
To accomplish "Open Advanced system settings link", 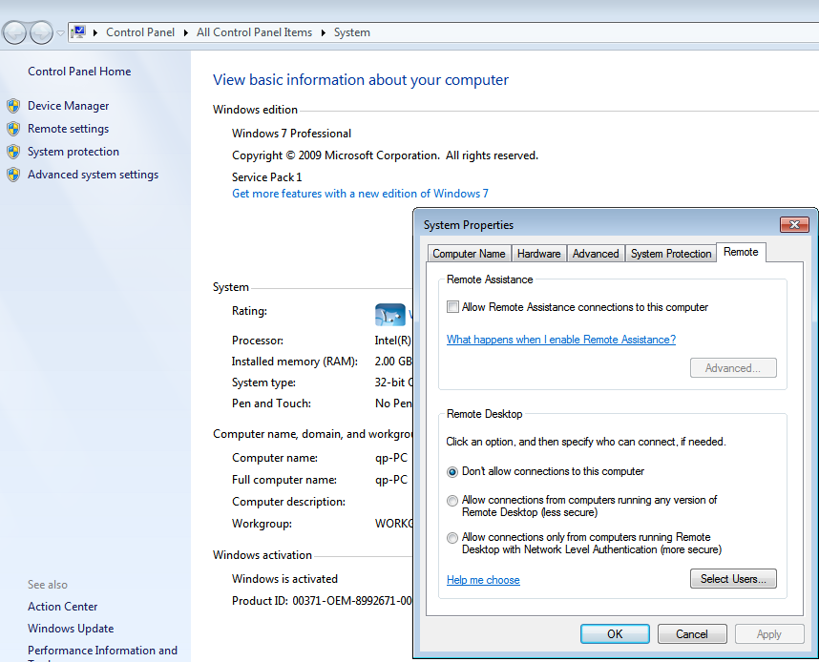I will point(93,175).
